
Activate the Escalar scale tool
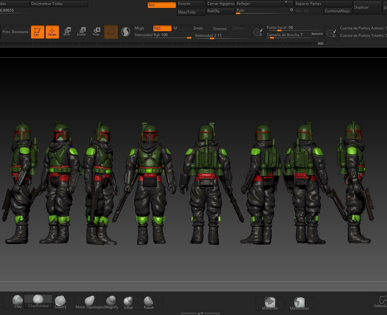pos(82,32)
